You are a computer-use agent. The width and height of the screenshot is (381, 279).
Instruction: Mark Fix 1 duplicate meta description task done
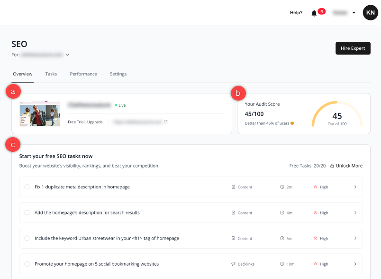27,187
